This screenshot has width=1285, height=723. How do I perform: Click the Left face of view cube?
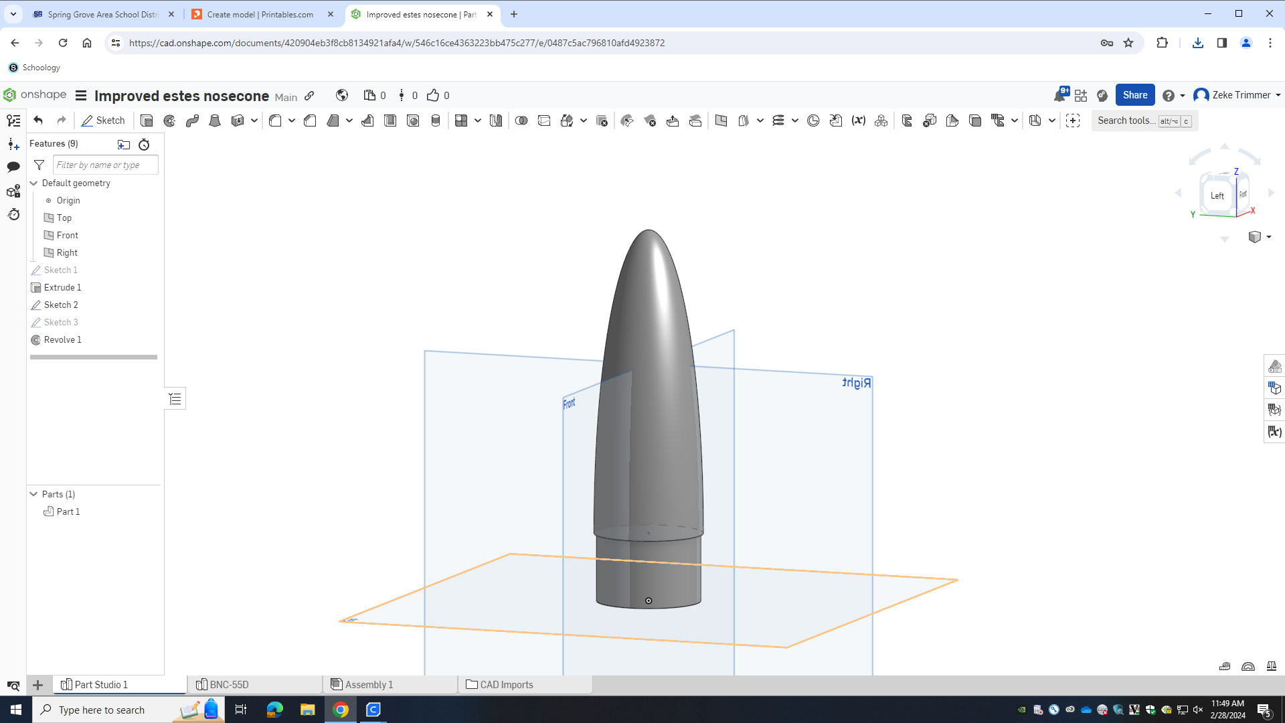click(1217, 195)
